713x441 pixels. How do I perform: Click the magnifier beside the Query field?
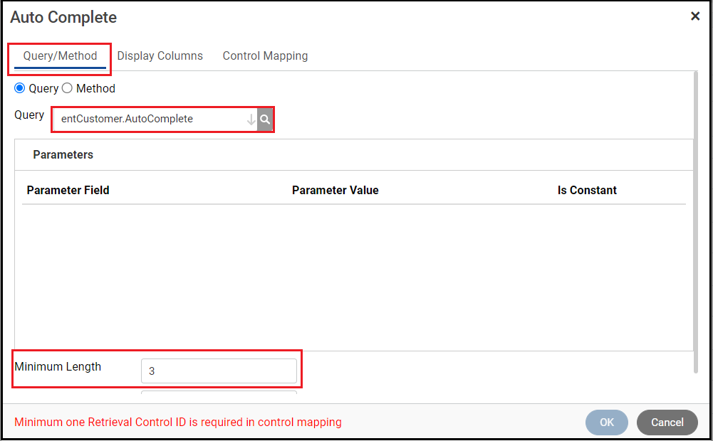tap(265, 119)
